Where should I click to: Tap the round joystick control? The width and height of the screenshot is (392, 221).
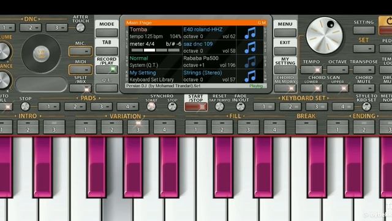[41, 53]
